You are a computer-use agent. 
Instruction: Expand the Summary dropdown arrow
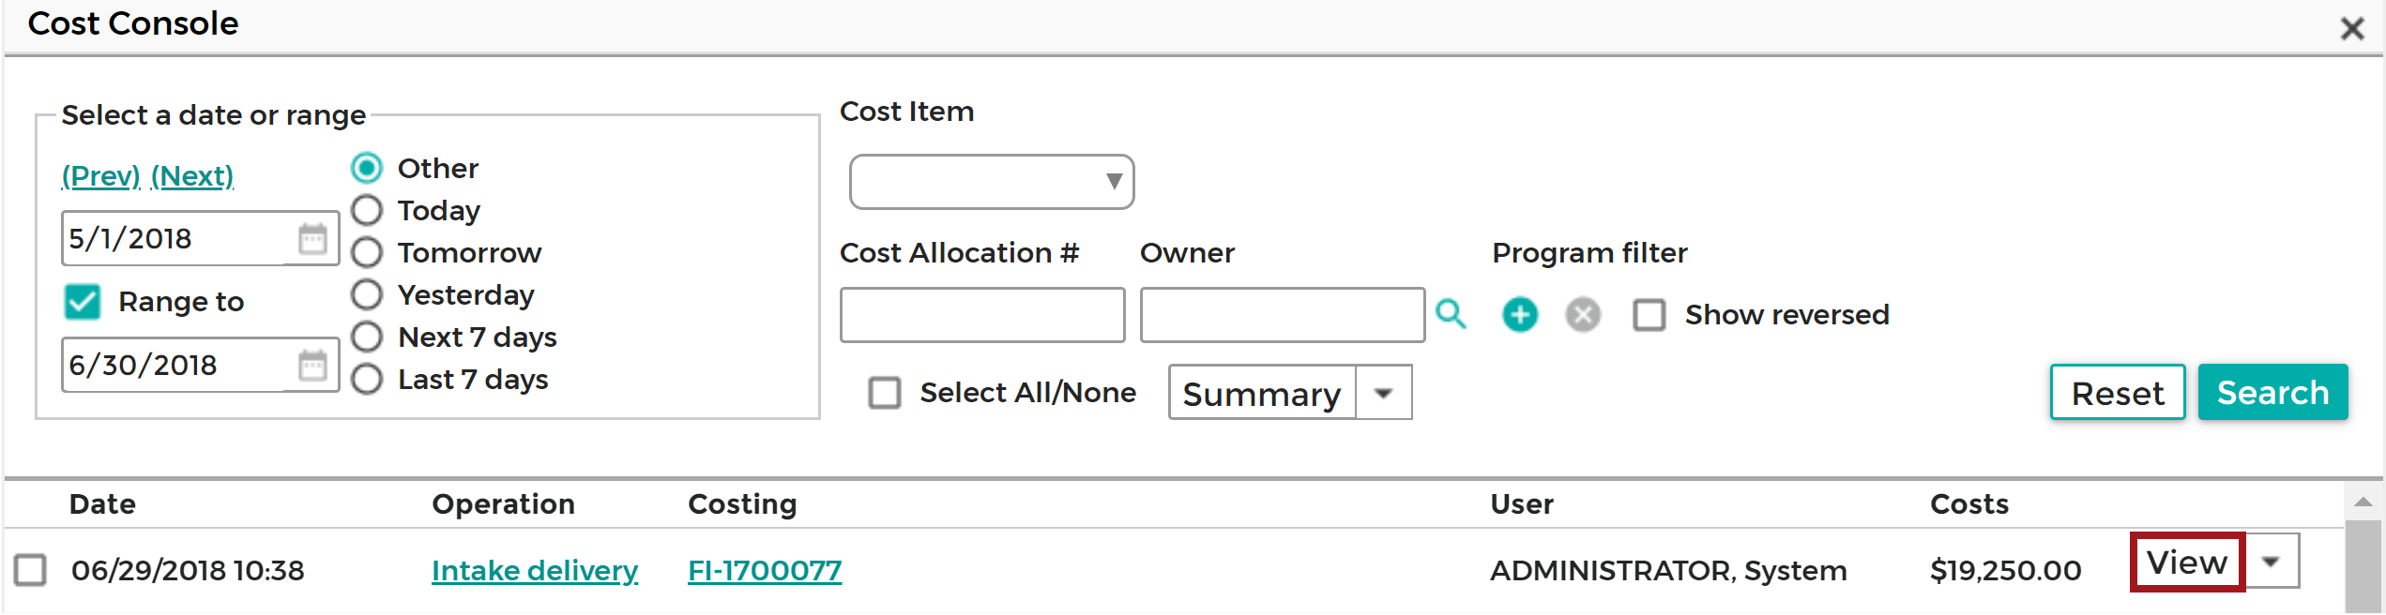click(1384, 393)
